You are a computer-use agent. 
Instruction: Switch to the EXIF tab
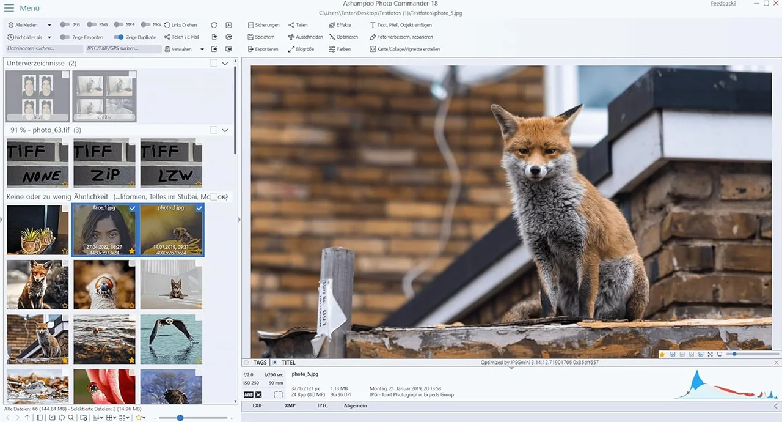pyautogui.click(x=257, y=405)
